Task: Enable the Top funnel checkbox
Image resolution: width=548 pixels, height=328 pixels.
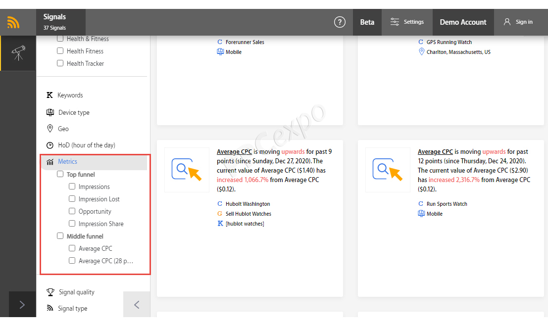Action: (x=60, y=174)
